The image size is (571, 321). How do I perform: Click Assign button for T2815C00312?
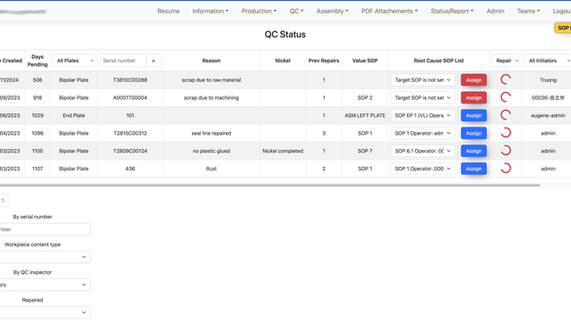click(x=474, y=133)
